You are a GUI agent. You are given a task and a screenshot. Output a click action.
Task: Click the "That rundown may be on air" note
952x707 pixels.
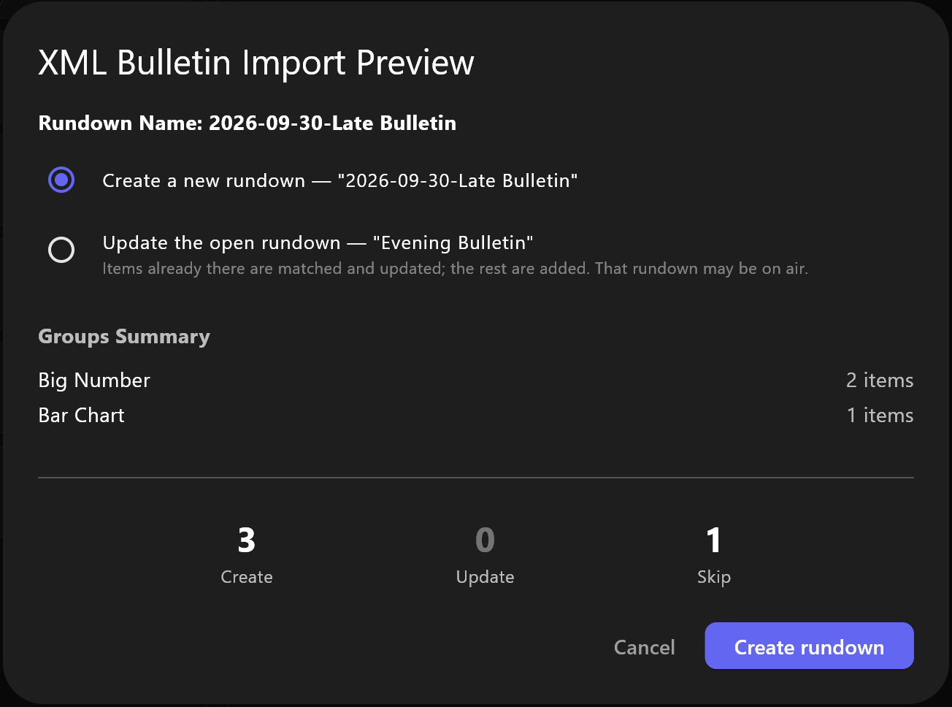pyautogui.click(x=702, y=269)
